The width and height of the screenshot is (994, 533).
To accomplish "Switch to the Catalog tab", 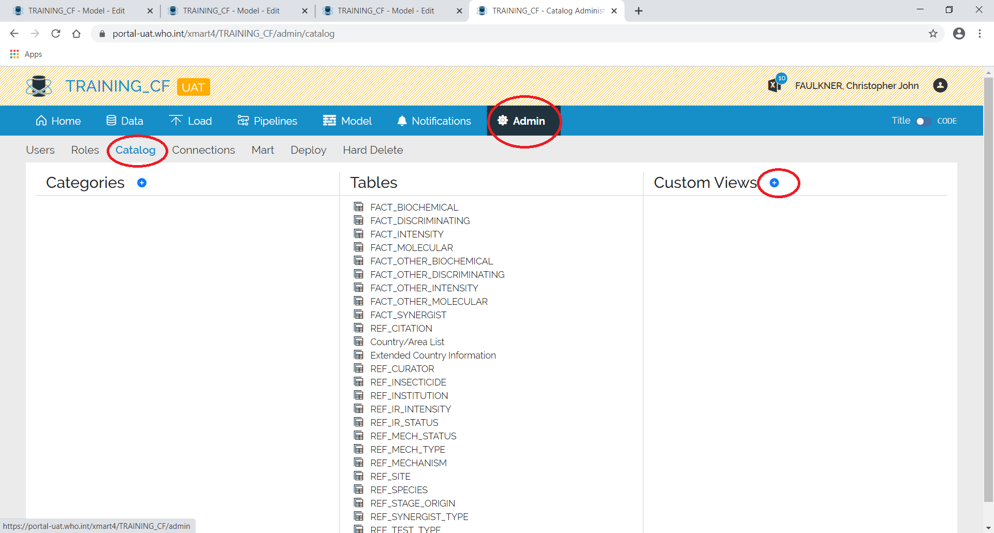I will (135, 150).
